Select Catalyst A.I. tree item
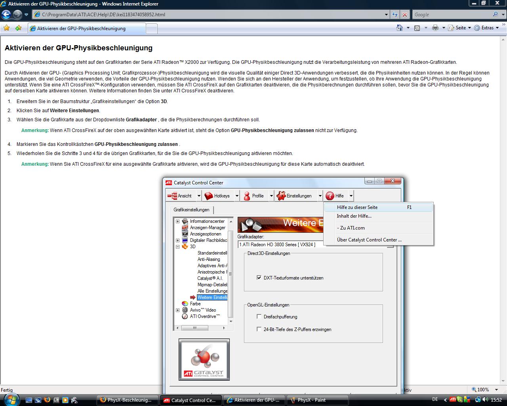 210,278
